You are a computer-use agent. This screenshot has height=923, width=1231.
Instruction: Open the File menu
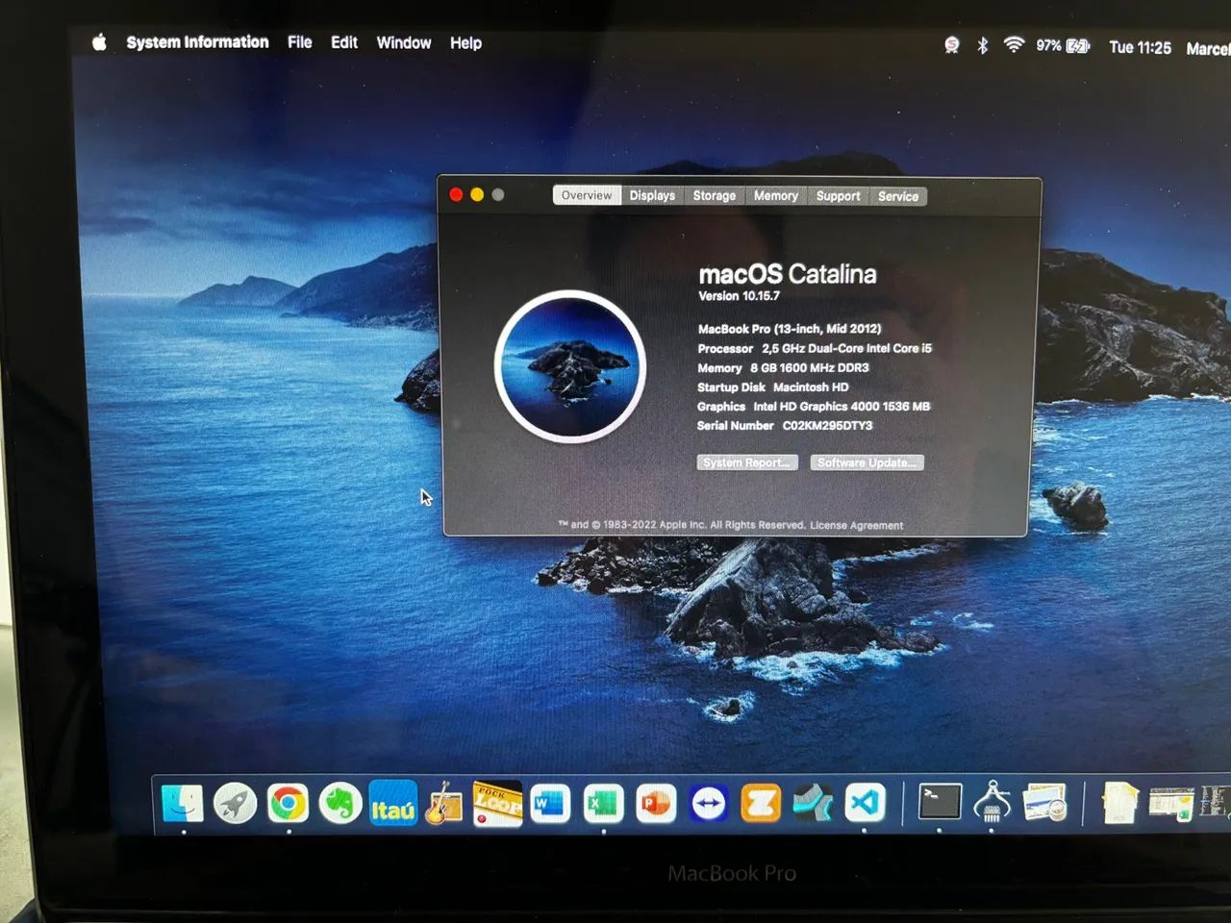pyautogui.click(x=299, y=42)
